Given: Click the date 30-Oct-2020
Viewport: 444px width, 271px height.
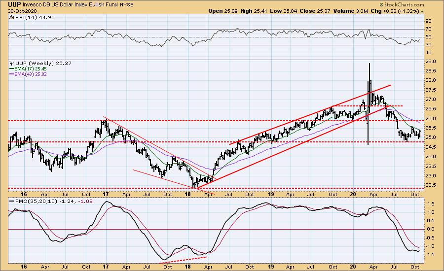Looking at the screenshot, I should [22, 11].
